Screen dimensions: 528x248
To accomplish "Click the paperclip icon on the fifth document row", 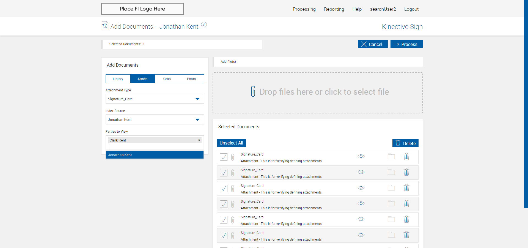I will pyautogui.click(x=233, y=220).
